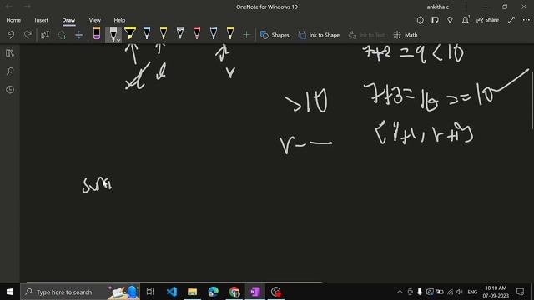Open the volume control in tray
The height and width of the screenshot is (300, 534).
click(460, 292)
